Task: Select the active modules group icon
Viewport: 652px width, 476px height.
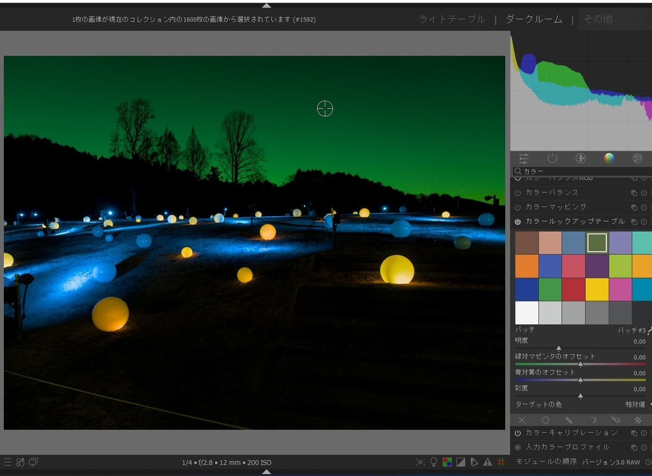Action: pyautogui.click(x=553, y=158)
